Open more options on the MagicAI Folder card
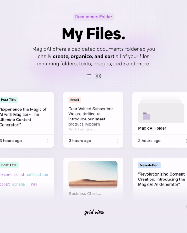187x233 pixels. (x=186, y=141)
